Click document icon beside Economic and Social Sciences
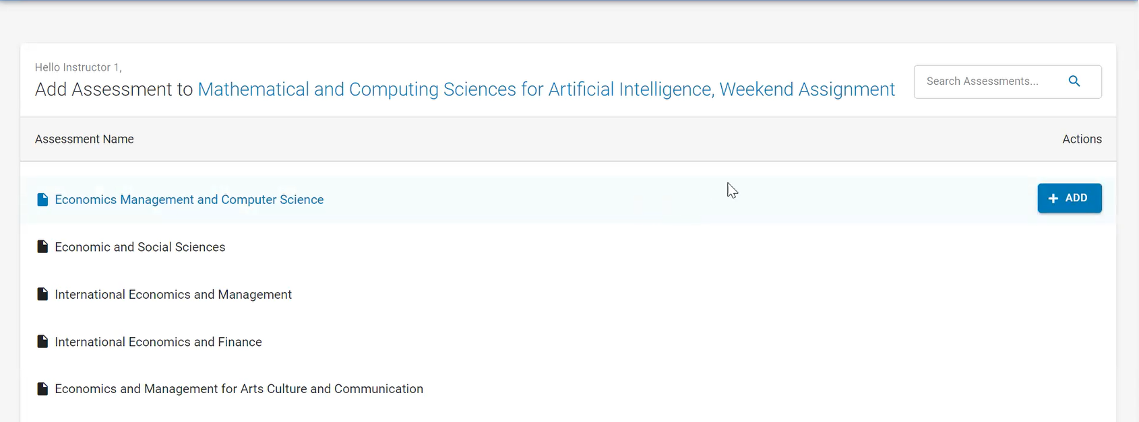Viewport: 1139px width, 422px height. click(42, 247)
